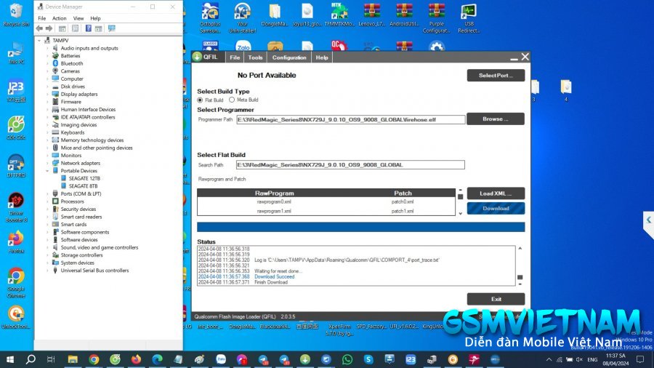Collapse Portable Devices category
The height and width of the screenshot is (368, 654).
pos(47,171)
